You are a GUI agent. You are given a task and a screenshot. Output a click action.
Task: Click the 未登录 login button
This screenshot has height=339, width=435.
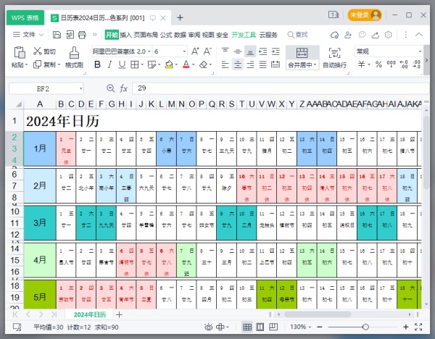tap(365, 15)
